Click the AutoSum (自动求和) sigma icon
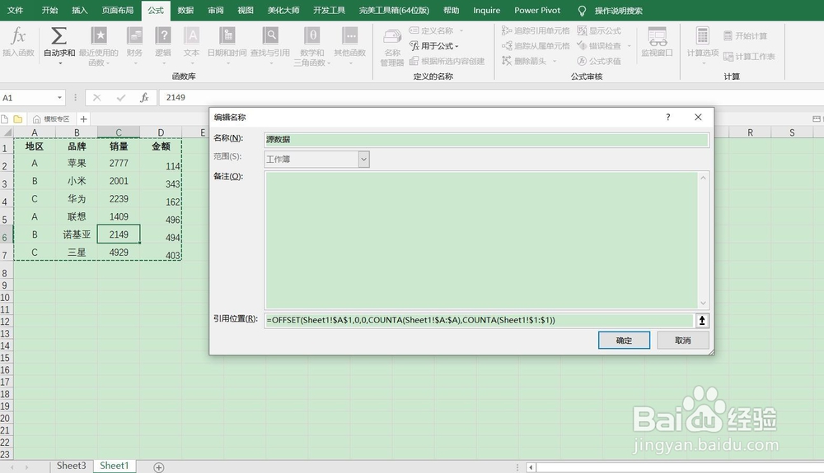The width and height of the screenshot is (824, 473). (59, 36)
